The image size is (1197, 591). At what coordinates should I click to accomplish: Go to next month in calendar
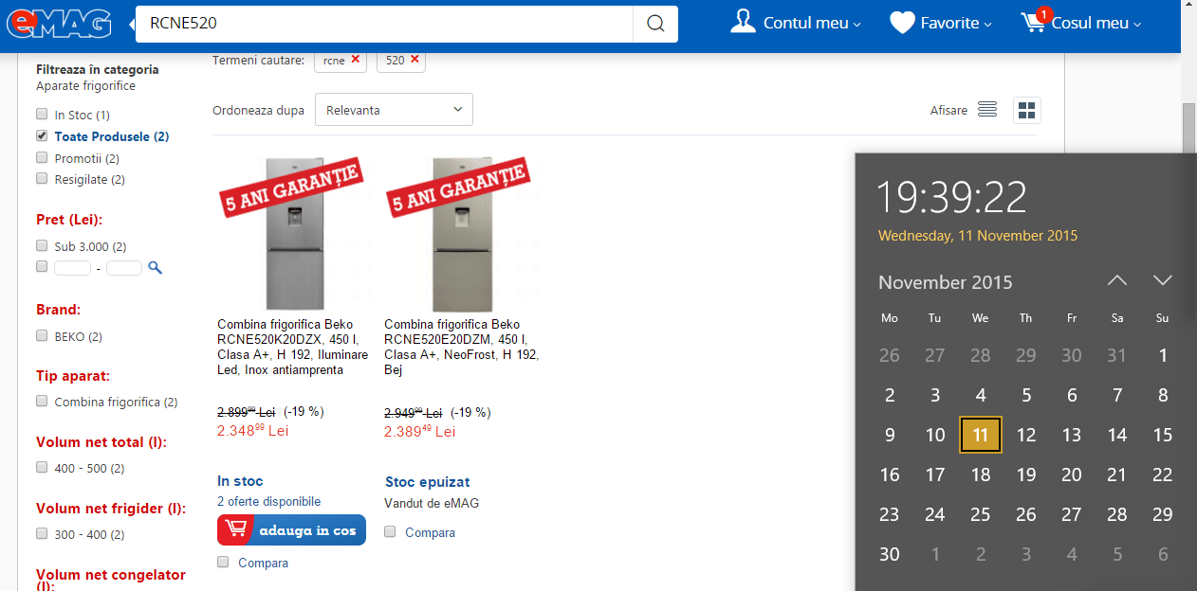[1163, 280]
